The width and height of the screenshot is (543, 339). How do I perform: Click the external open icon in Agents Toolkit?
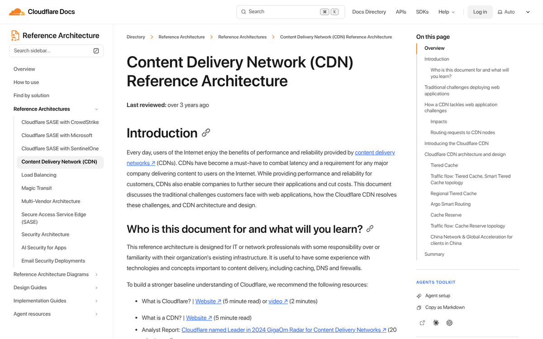(x=422, y=323)
